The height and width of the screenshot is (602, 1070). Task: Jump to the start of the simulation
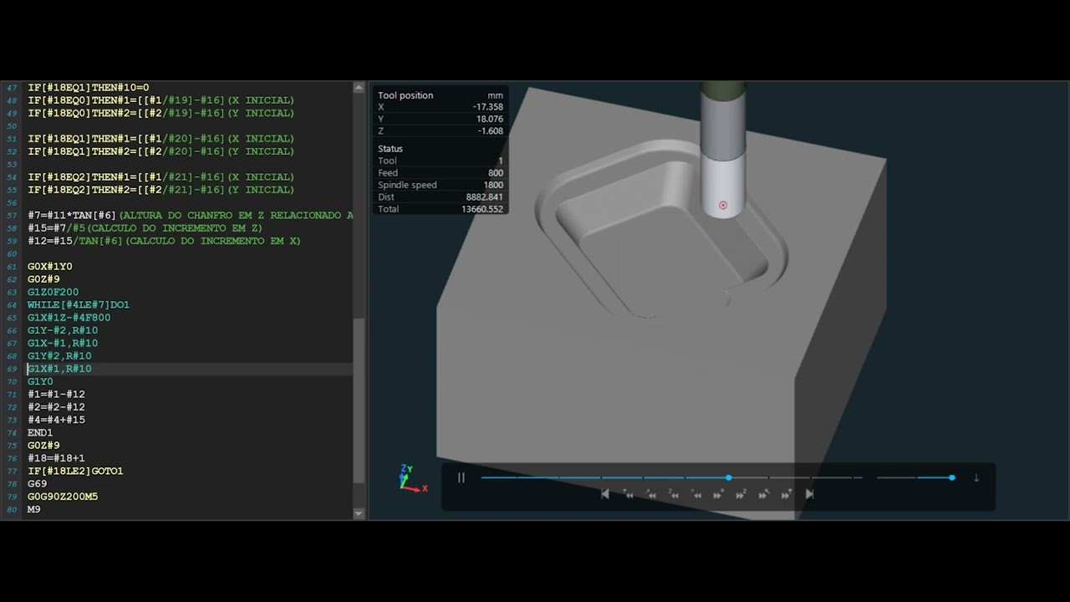click(x=605, y=494)
